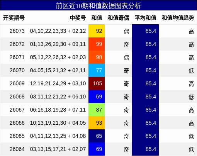Click average 85.4 in row 26068
Image resolution: width=197 pixels, height=156 pixels.
pos(151,97)
